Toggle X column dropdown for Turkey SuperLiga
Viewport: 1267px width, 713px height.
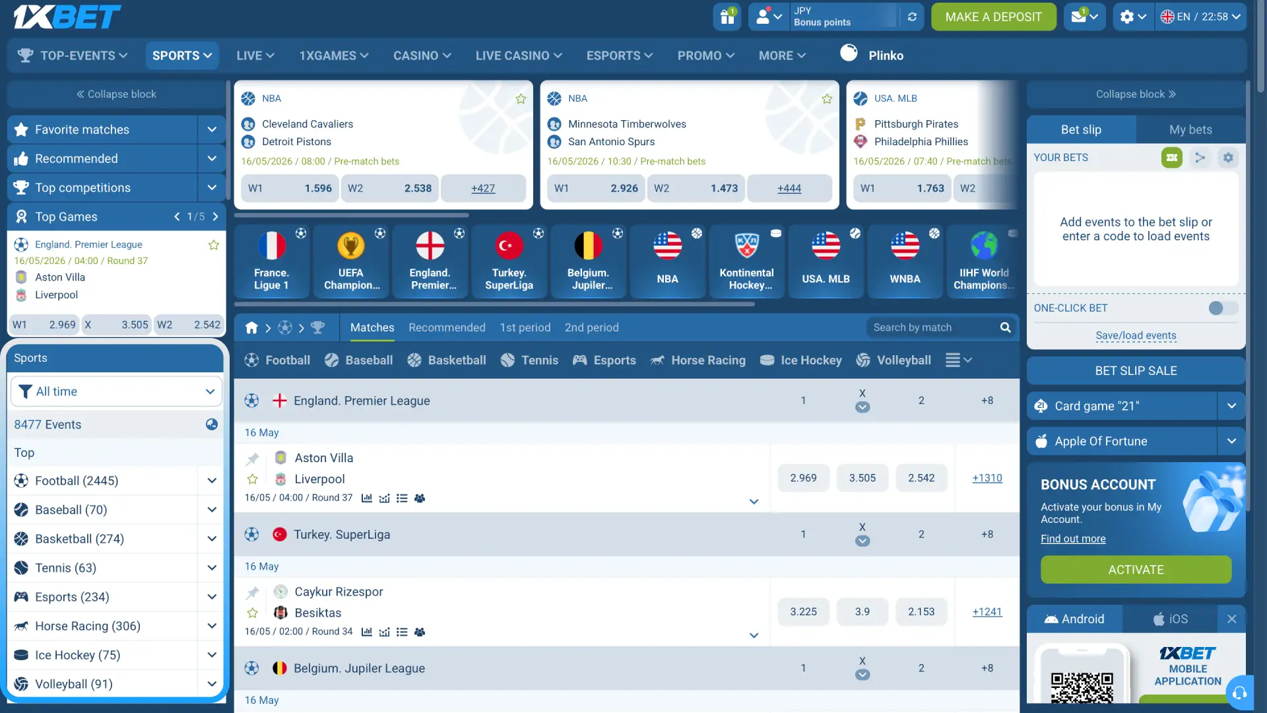coord(862,541)
